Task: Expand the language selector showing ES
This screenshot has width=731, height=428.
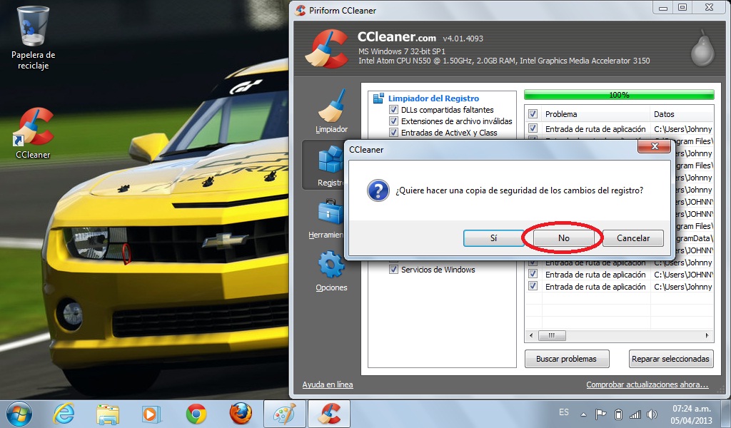Action: 563,412
